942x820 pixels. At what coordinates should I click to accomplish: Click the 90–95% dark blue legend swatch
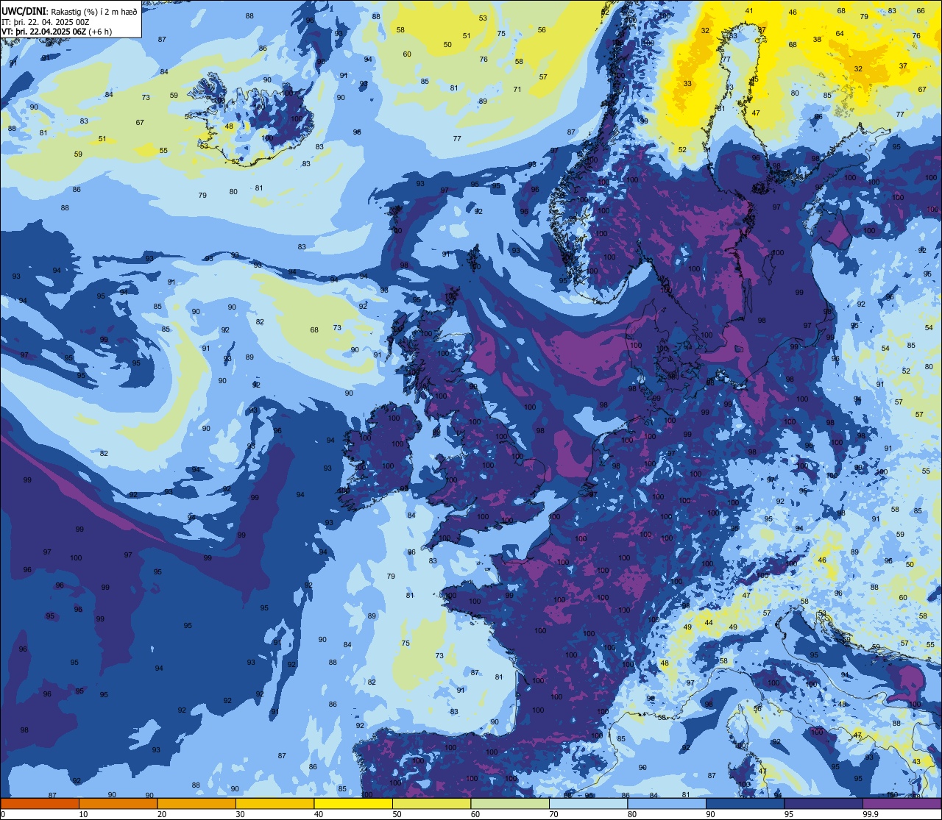(745, 803)
